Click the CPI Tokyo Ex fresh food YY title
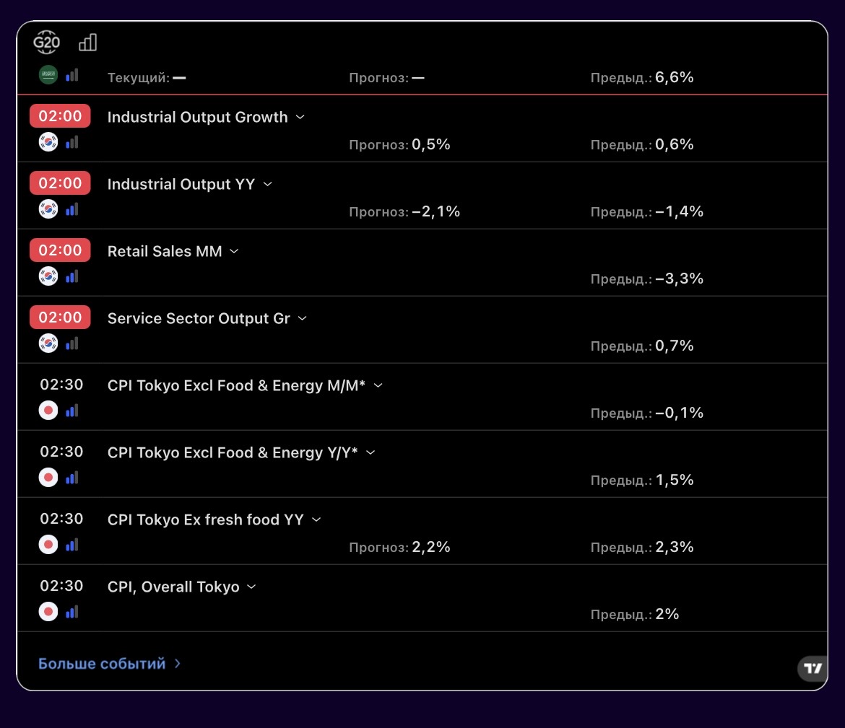The height and width of the screenshot is (728, 845). click(x=205, y=519)
